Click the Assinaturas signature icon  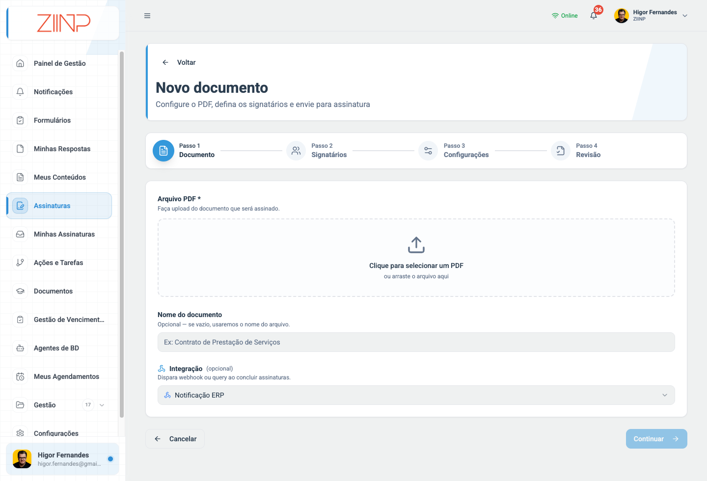tap(20, 206)
